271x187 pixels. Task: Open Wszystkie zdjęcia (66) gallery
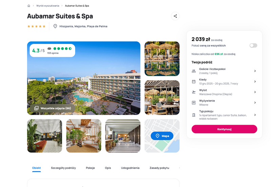(53, 108)
